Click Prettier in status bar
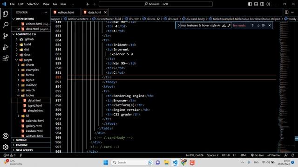Image resolution: width=298 pixels, height=167 pixels. pyautogui.click(x=274, y=155)
